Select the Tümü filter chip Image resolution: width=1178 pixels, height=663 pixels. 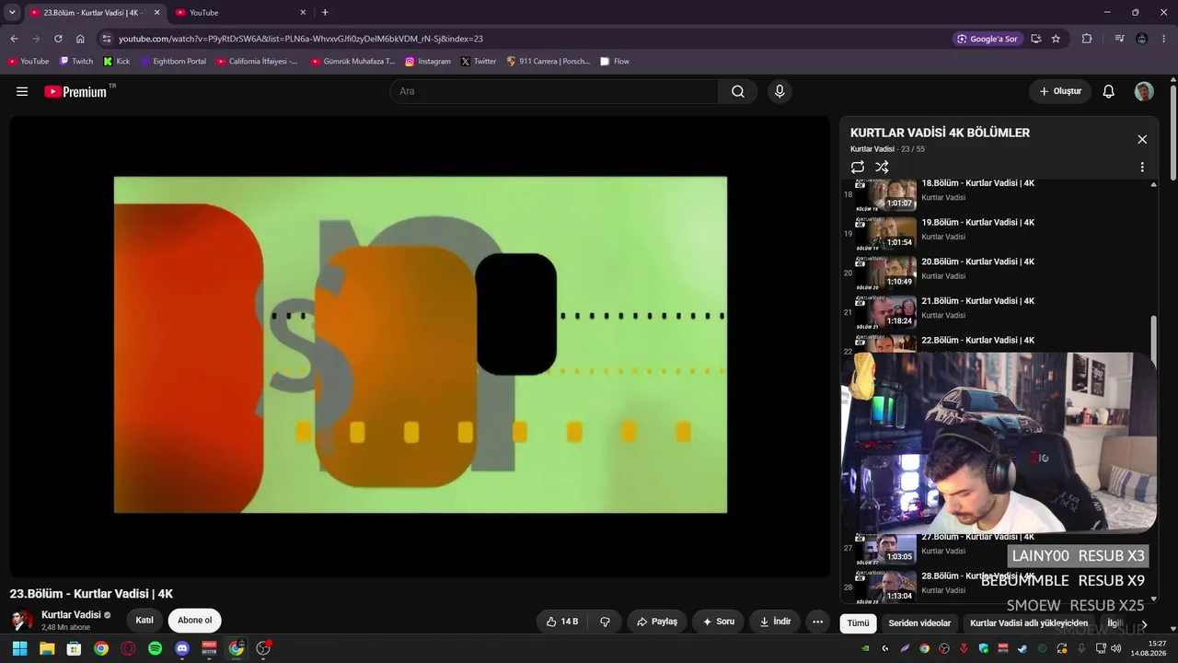[x=858, y=623]
